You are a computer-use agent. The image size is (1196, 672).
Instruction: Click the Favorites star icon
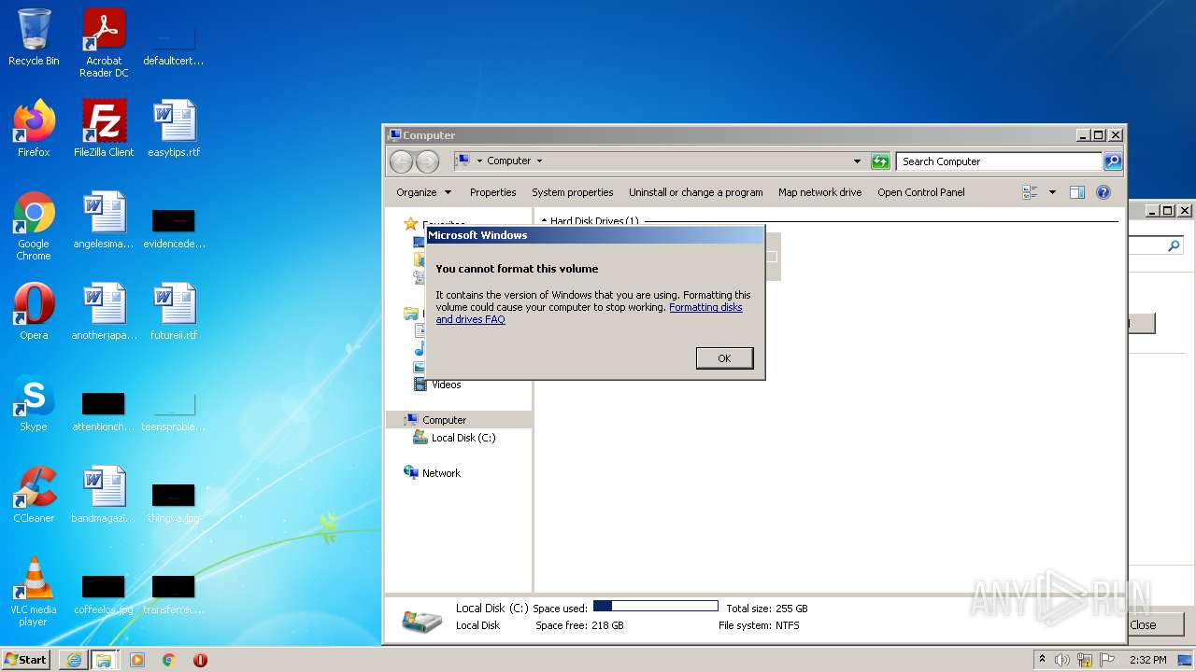click(410, 224)
